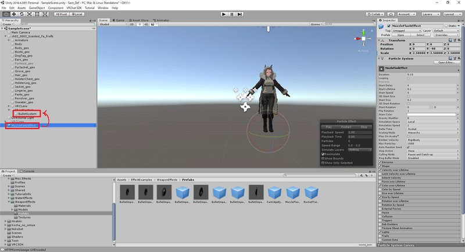Screen dimensions: 465x252
Task: Click the Pause button in toolbar
Action: tap(232, 14)
